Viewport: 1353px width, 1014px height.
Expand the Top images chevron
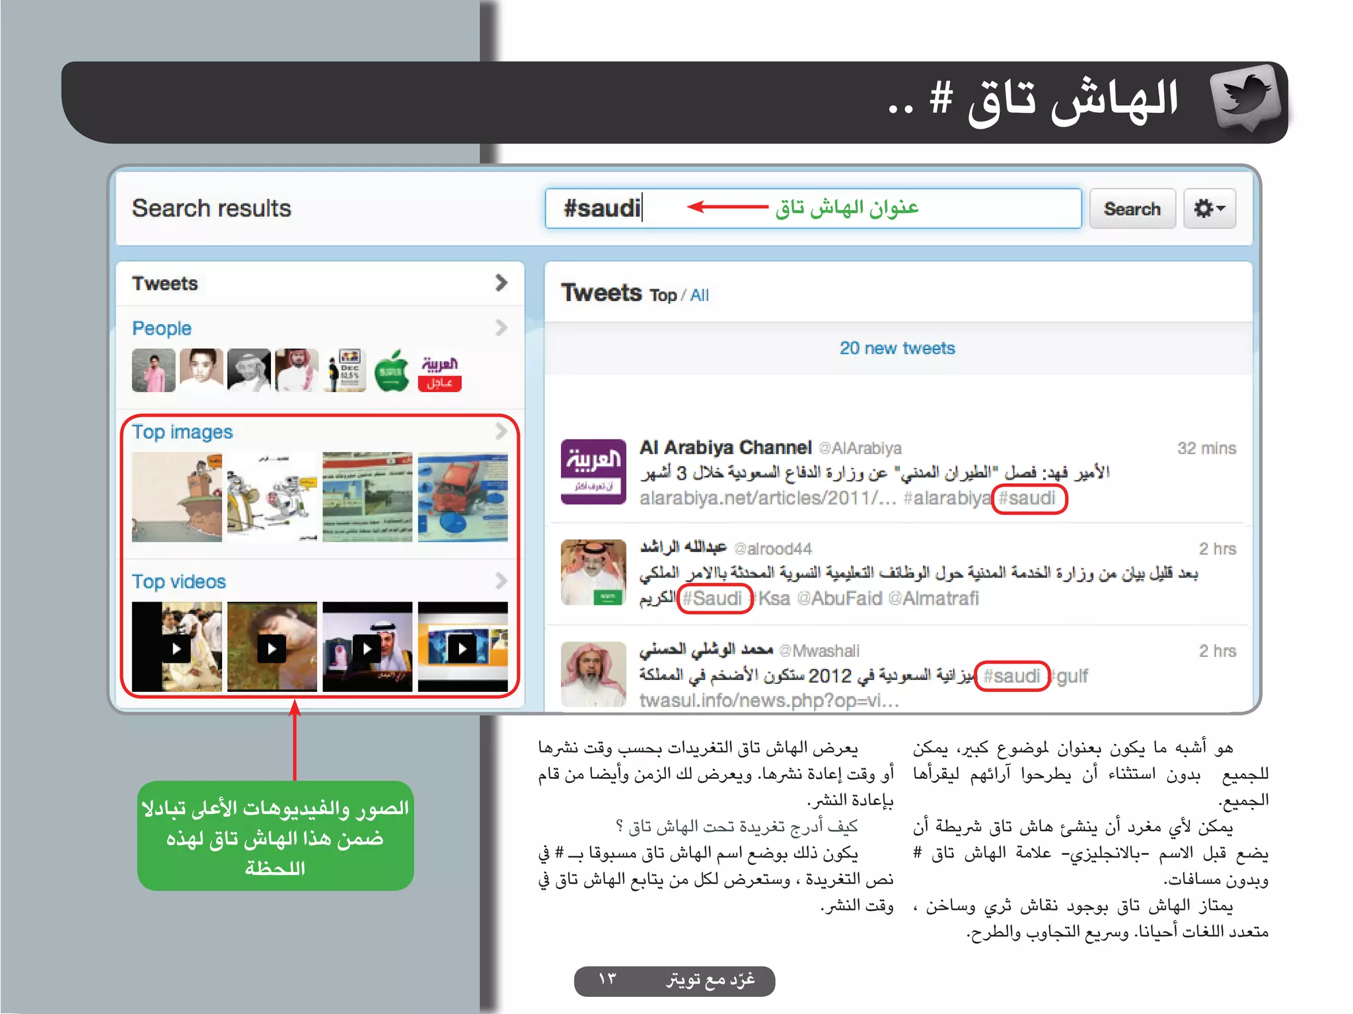click(x=501, y=431)
